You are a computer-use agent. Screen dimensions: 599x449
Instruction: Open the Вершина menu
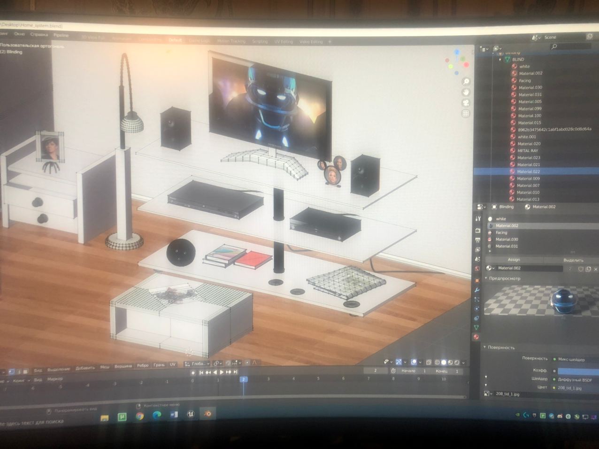point(123,366)
